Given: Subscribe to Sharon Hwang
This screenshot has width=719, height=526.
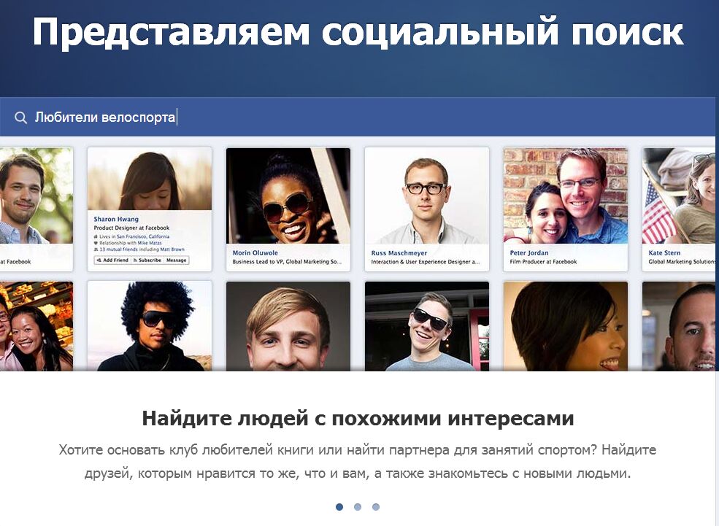Looking at the screenshot, I should click(x=147, y=260).
